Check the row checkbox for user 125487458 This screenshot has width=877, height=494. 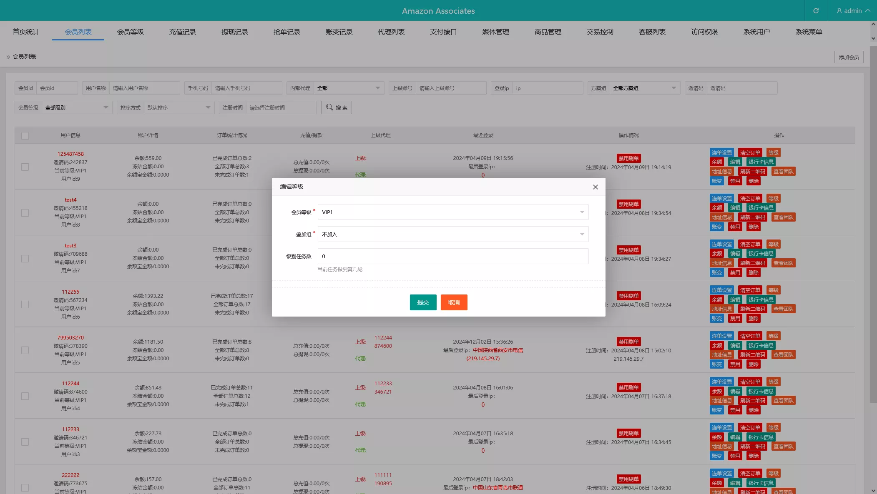(x=25, y=167)
